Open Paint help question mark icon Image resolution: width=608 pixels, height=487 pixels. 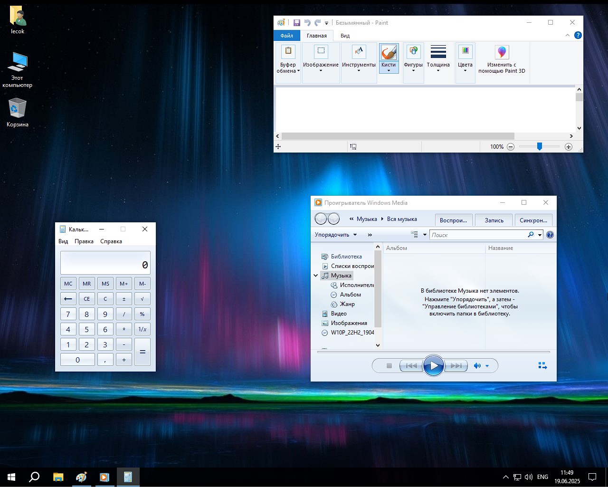click(578, 35)
